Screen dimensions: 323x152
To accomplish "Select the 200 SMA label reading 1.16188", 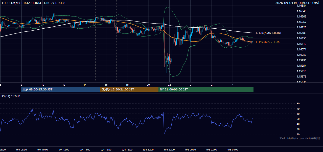I will point(268,33).
